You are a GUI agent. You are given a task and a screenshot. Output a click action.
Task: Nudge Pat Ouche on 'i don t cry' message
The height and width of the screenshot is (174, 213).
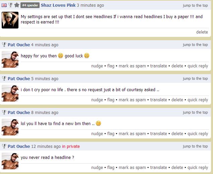point(97,100)
